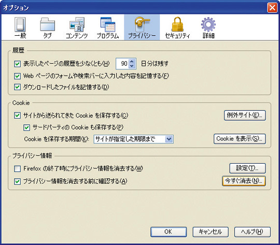Switch to プログラム (Programs) panel icon

tap(108, 24)
